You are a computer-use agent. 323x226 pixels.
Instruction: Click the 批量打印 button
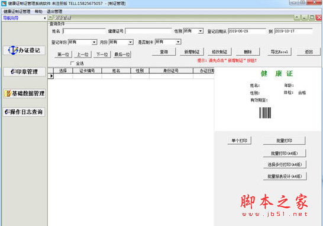(x=284, y=141)
